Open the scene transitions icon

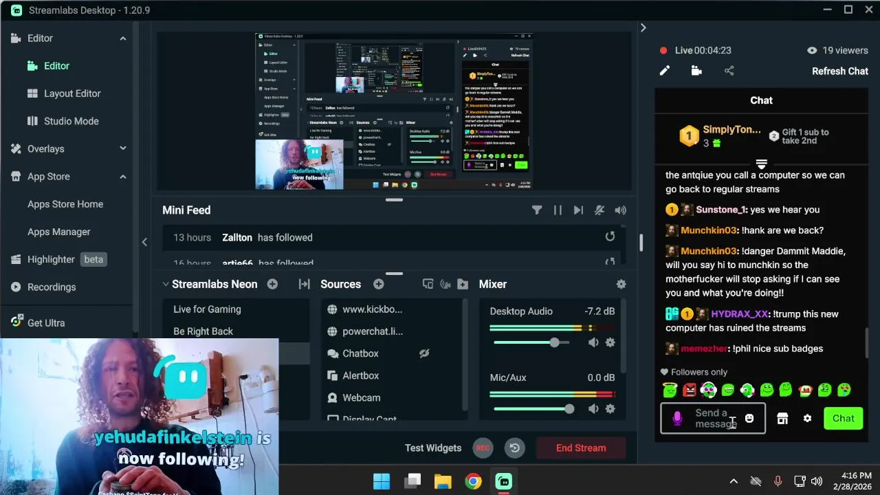pos(304,284)
